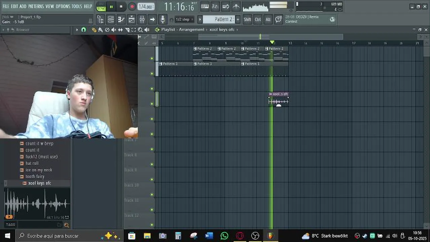The height and width of the screenshot is (242, 430).
Task: Click the Arrangement breadcrumb label
Action: click(191, 30)
